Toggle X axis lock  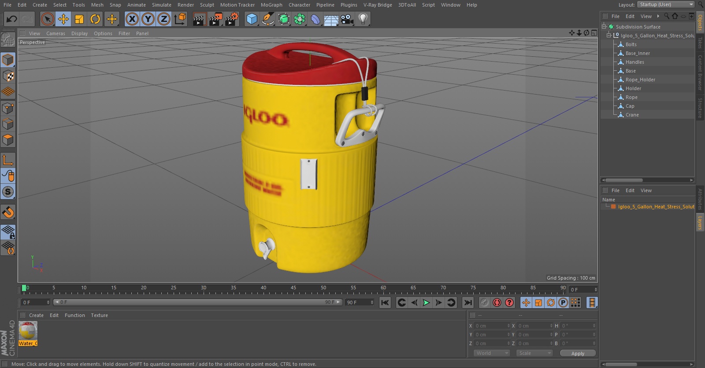pos(132,19)
